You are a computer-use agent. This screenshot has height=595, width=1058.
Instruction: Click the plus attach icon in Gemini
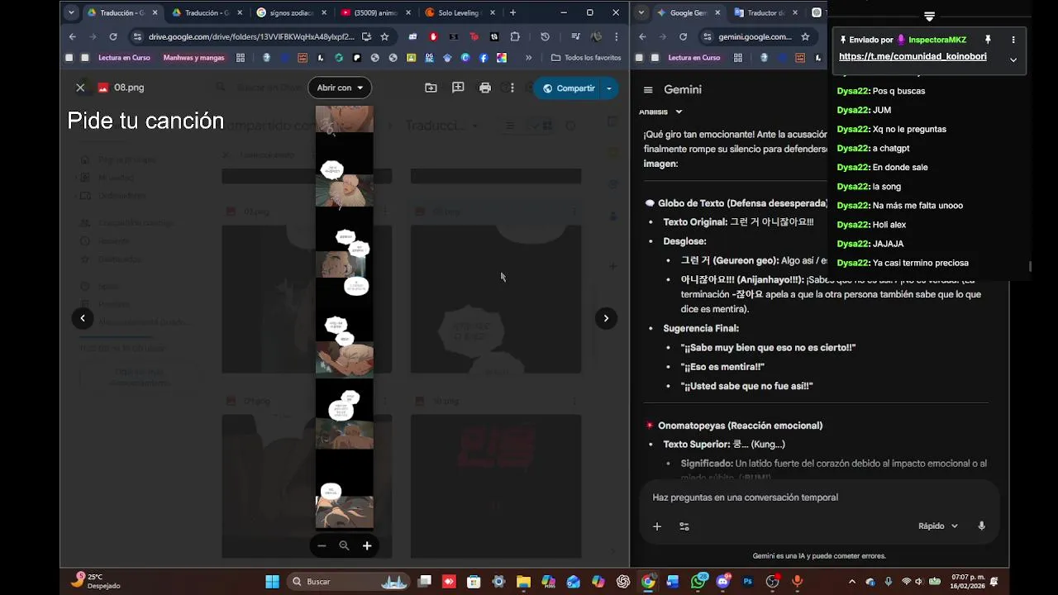point(657,526)
